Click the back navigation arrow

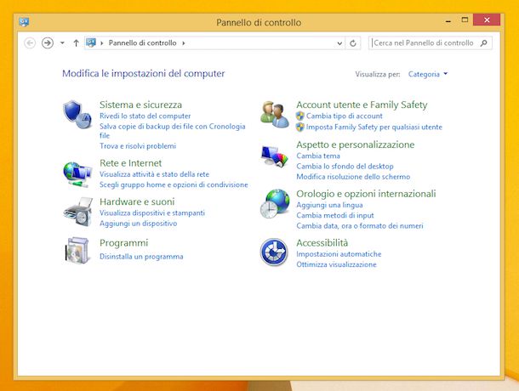30,43
